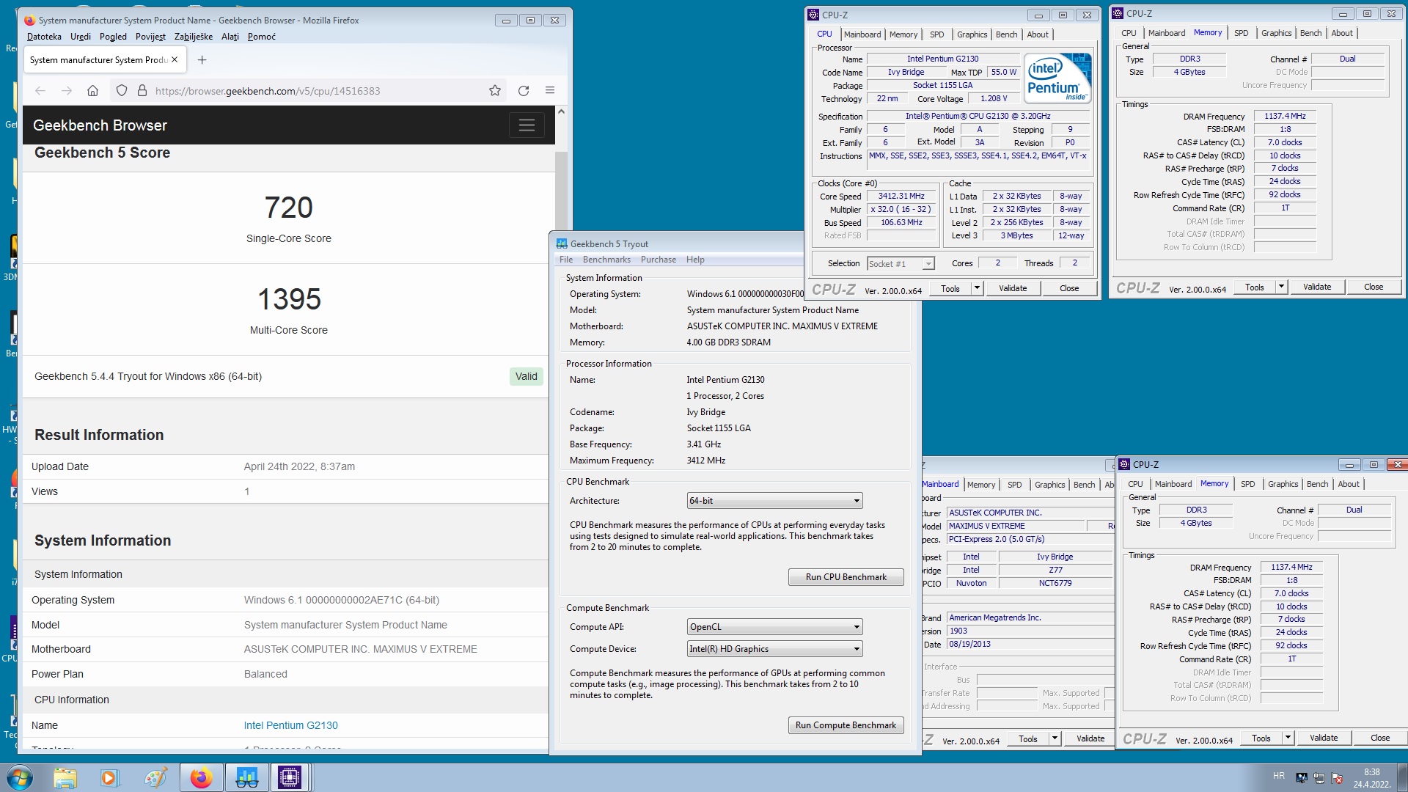1408x792 pixels.
Task: Click Run CPU Benchmark button
Action: (x=846, y=577)
